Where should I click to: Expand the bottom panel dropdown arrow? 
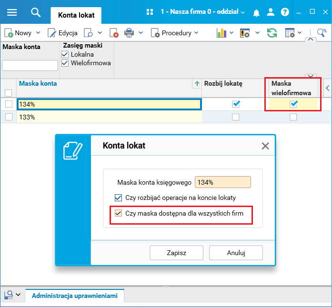tap(18, 295)
